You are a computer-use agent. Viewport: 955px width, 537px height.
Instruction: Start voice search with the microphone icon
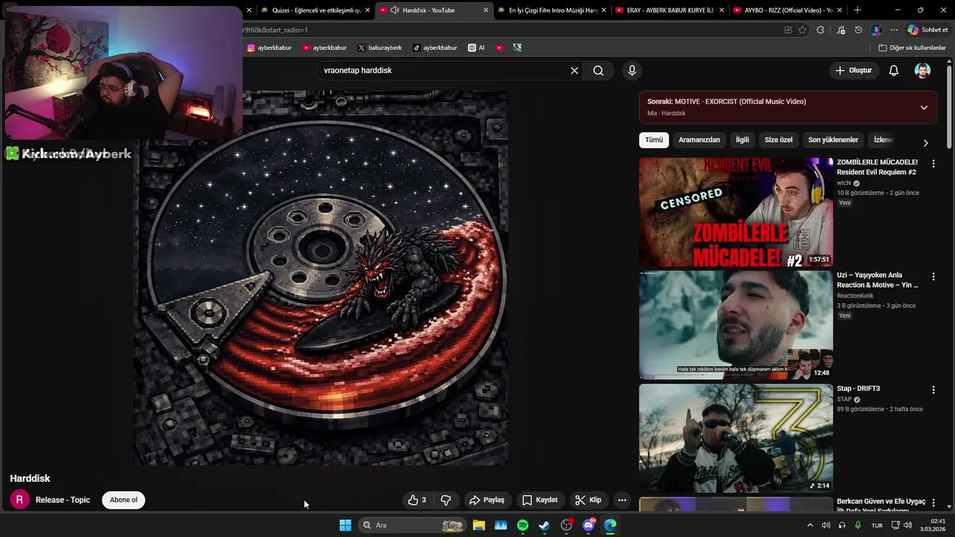632,71
